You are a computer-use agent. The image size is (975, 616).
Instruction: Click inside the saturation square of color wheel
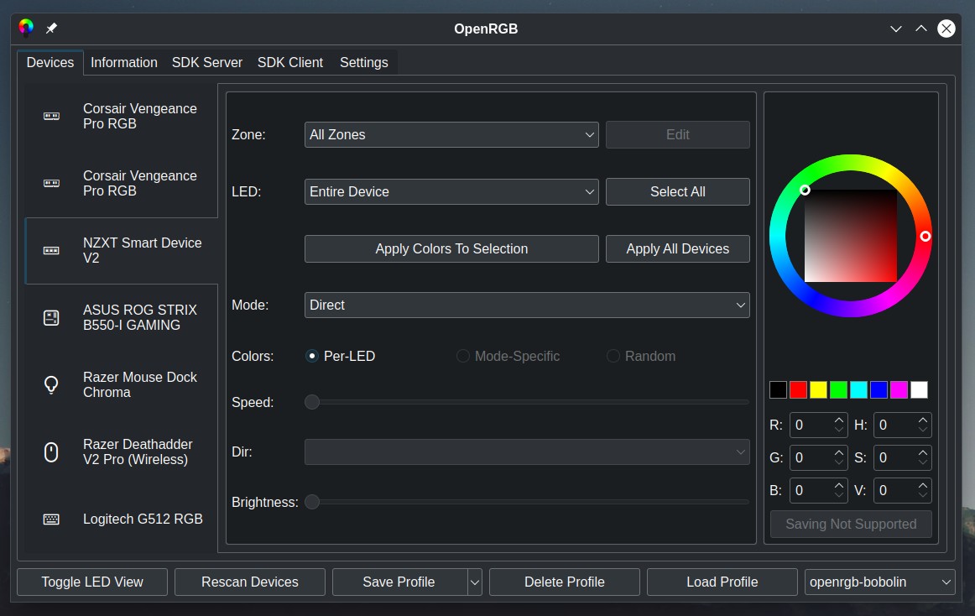(x=851, y=236)
